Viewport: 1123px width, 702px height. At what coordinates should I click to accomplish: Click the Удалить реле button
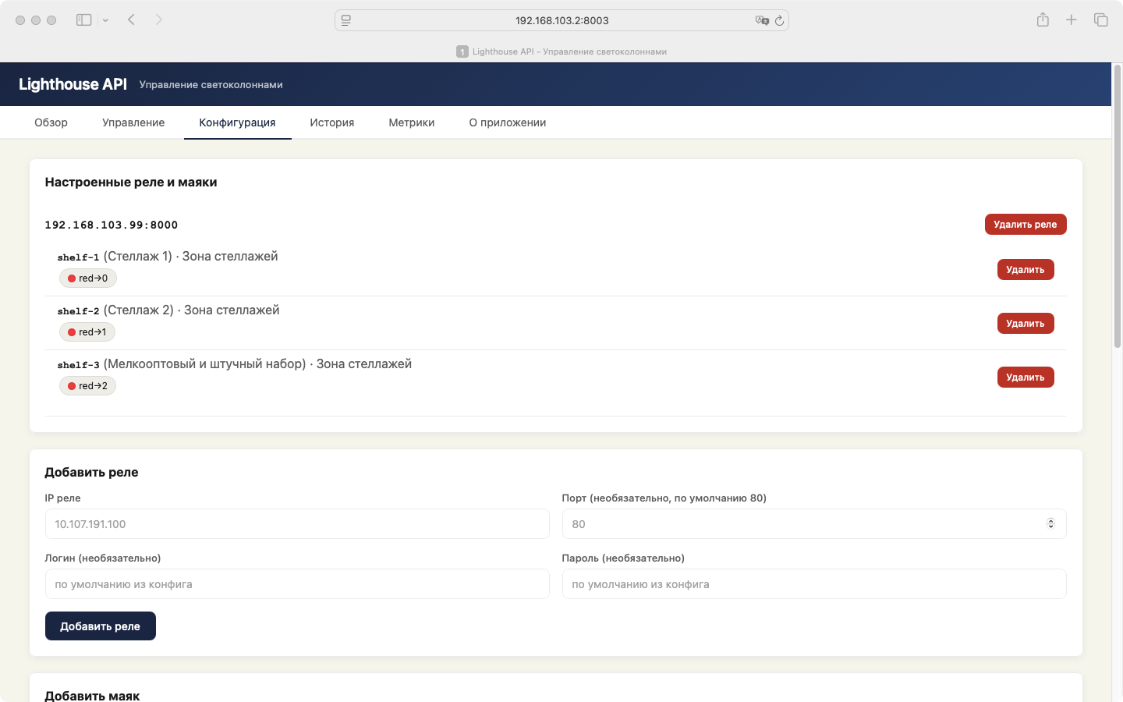1025,225
